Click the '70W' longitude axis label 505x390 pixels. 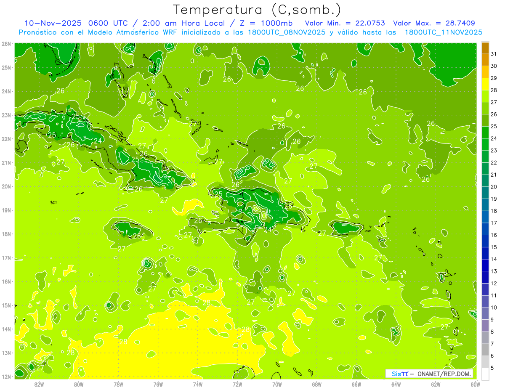pyautogui.click(x=277, y=384)
